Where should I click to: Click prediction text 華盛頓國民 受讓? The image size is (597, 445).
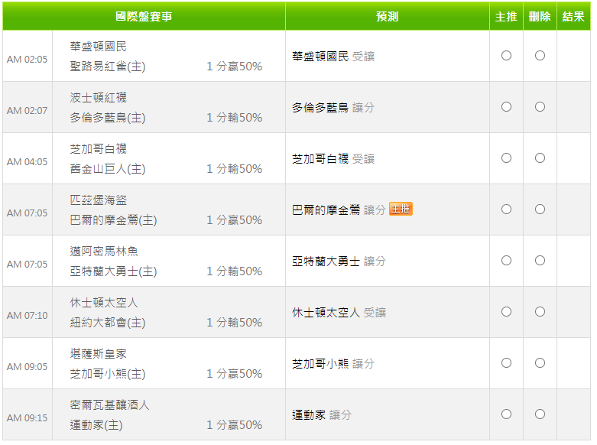333,57
